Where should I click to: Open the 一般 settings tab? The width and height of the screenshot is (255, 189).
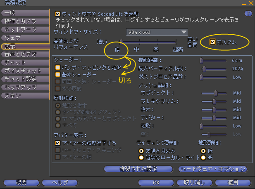pyautogui.click(x=25, y=13)
